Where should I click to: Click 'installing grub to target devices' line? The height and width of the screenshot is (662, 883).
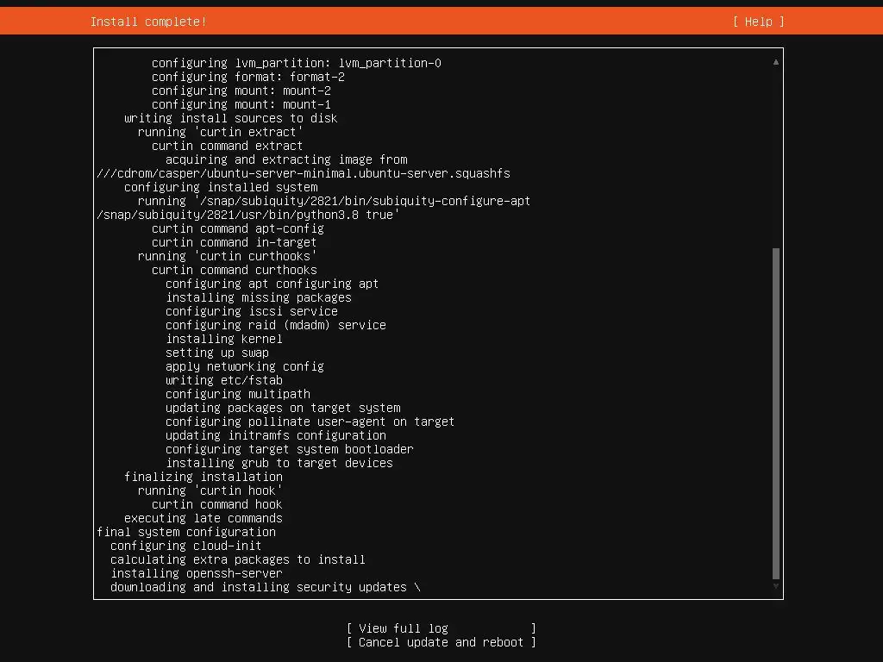(279, 463)
